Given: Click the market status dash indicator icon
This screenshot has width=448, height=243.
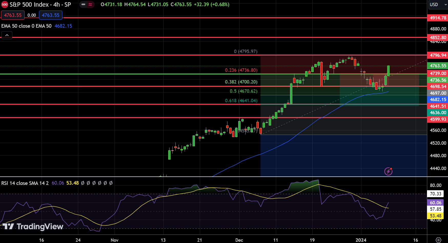Looking at the screenshot, I should pyautogui.click(x=83, y=4).
